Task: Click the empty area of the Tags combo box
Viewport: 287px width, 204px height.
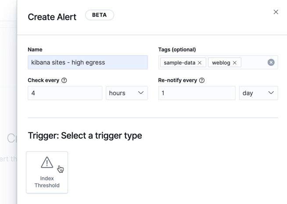Action: (x=254, y=62)
